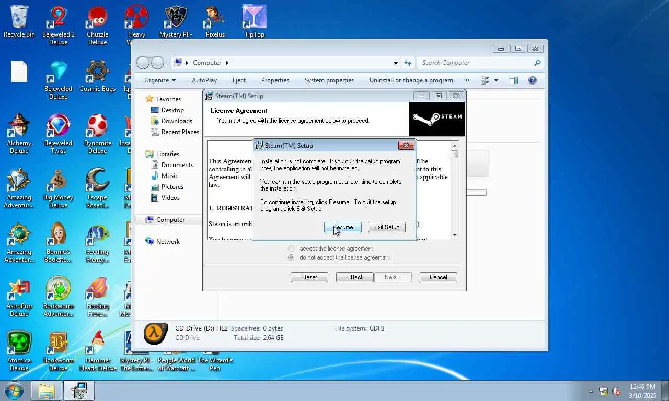Select the Escape Rosecliff desktop icon
This screenshot has height=401, width=669.
pyautogui.click(x=97, y=188)
